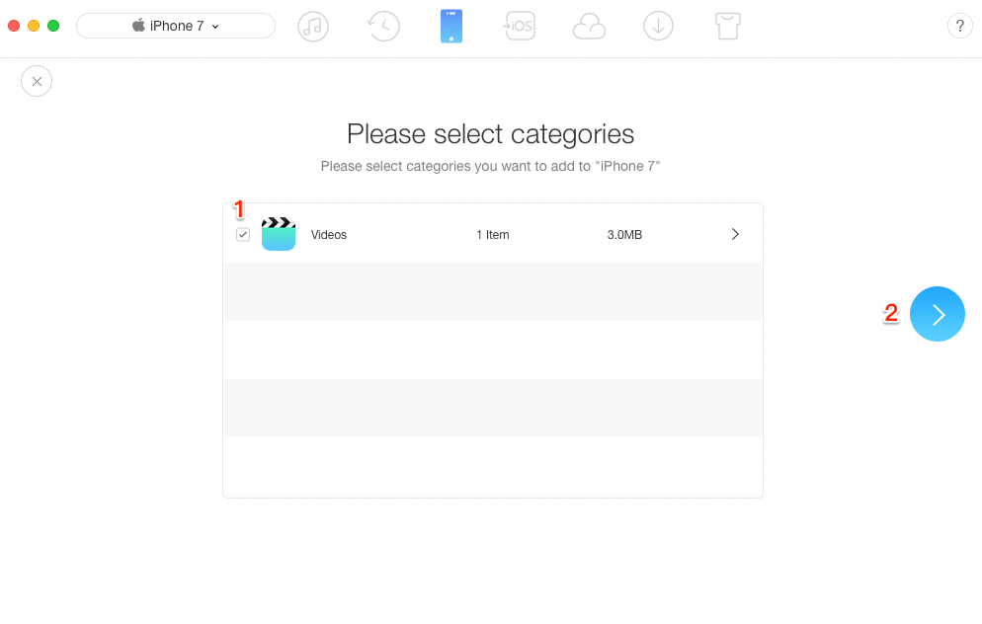982x624 pixels.
Task: Uncheck the Videos category checkbox
Action: coord(243,235)
